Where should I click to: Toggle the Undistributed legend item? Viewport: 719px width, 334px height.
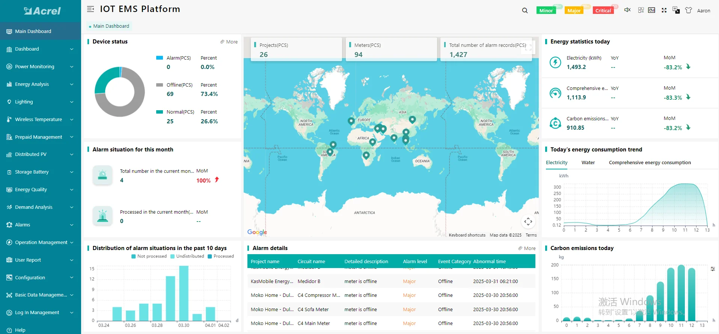pos(187,256)
